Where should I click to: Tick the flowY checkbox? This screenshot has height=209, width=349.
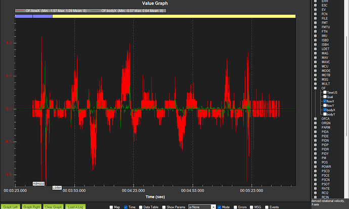point(325,106)
